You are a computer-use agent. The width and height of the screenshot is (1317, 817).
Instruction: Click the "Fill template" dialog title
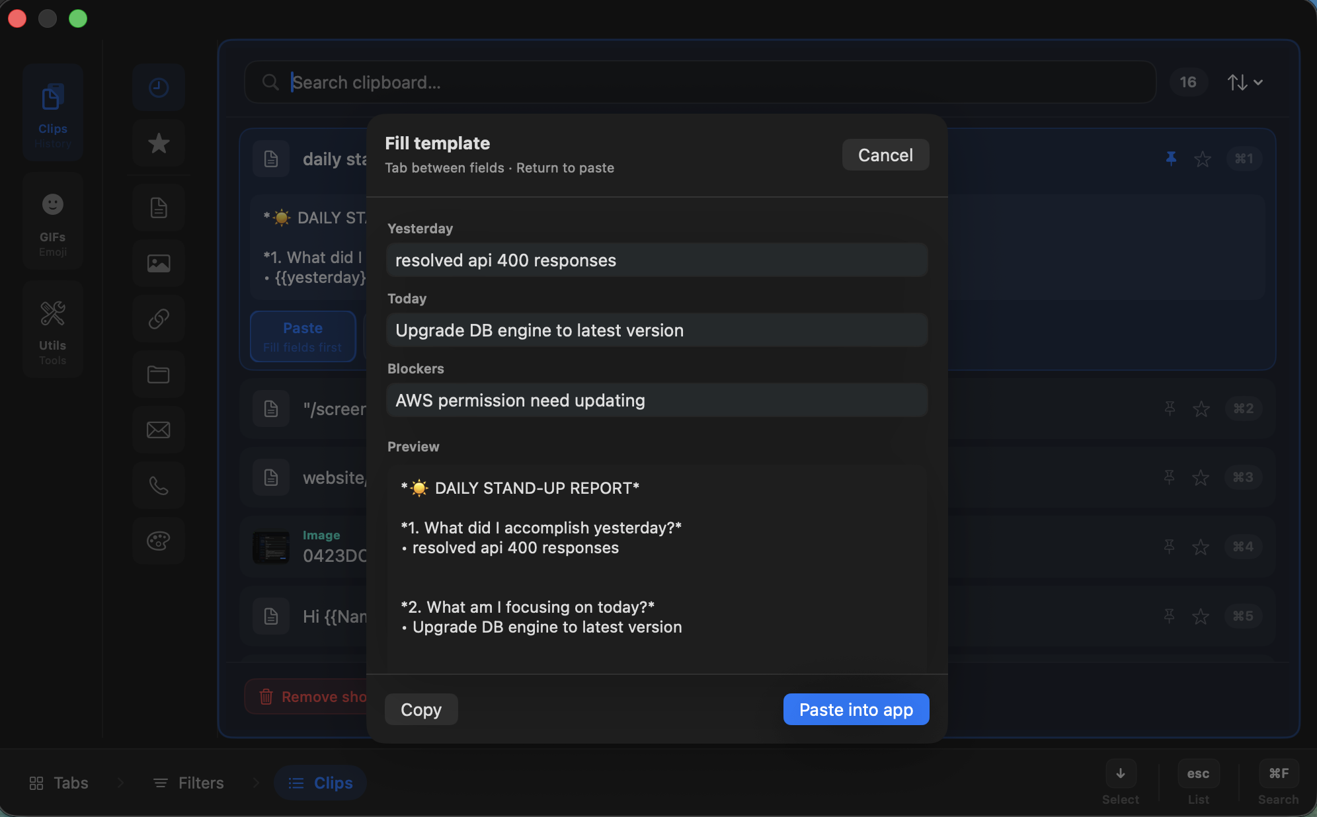pyautogui.click(x=437, y=143)
